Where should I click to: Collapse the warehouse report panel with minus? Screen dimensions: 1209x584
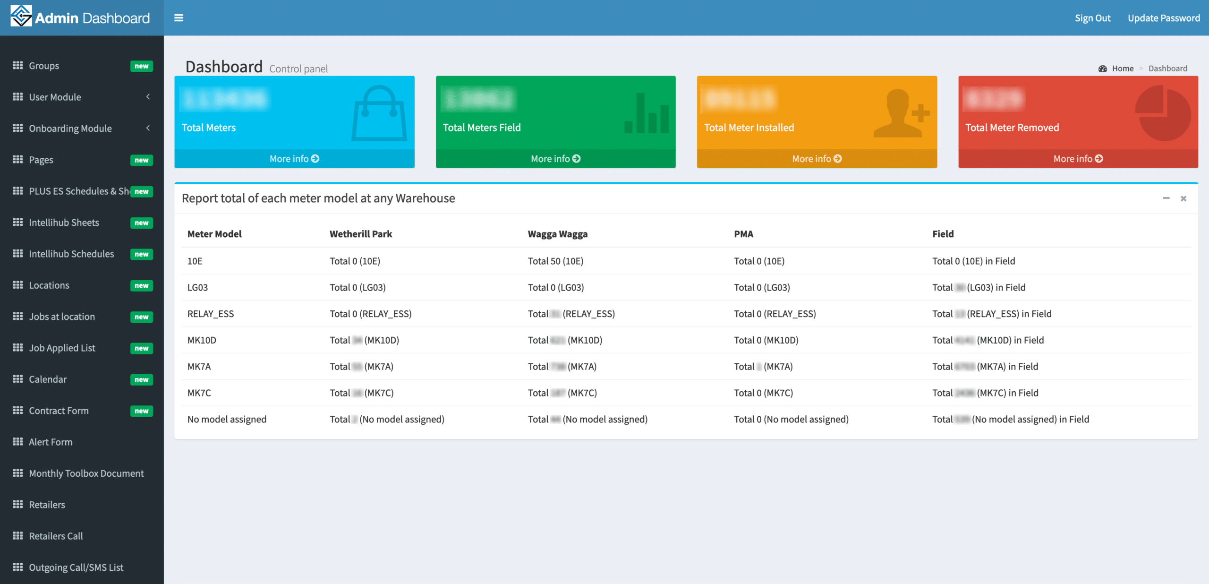pos(1166,198)
